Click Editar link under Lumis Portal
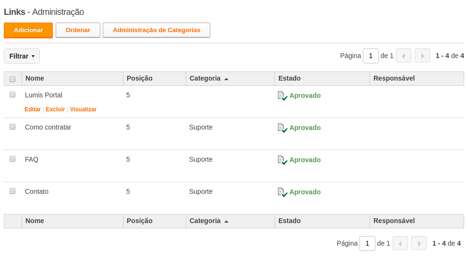468x261 pixels. pos(33,109)
